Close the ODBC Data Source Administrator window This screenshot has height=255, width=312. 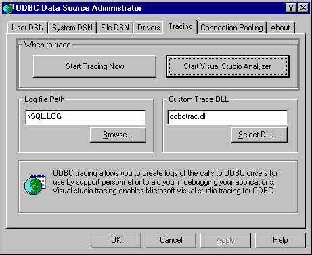pos(303,8)
